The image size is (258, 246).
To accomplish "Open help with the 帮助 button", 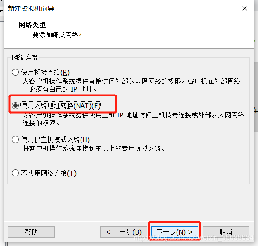I will pyautogui.click(x=31, y=232).
